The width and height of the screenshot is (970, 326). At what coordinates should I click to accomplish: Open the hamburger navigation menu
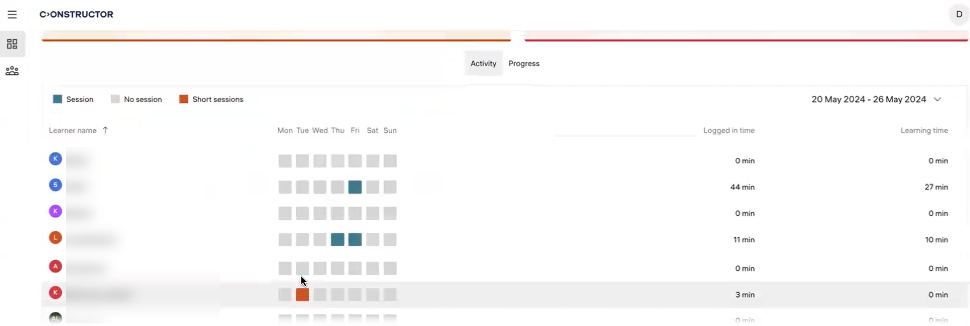pyautogui.click(x=12, y=15)
